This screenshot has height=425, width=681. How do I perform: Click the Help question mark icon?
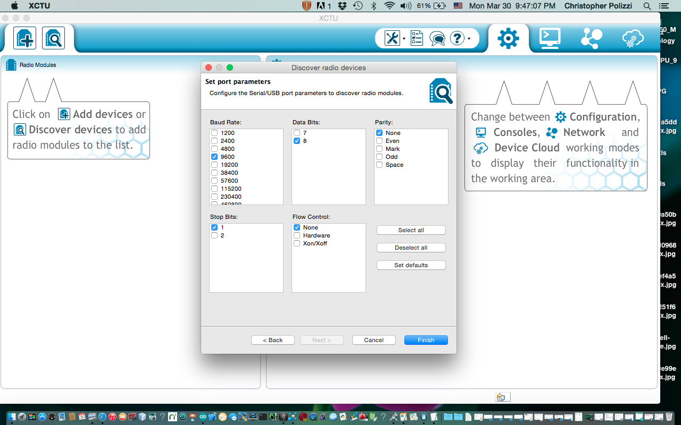point(457,38)
